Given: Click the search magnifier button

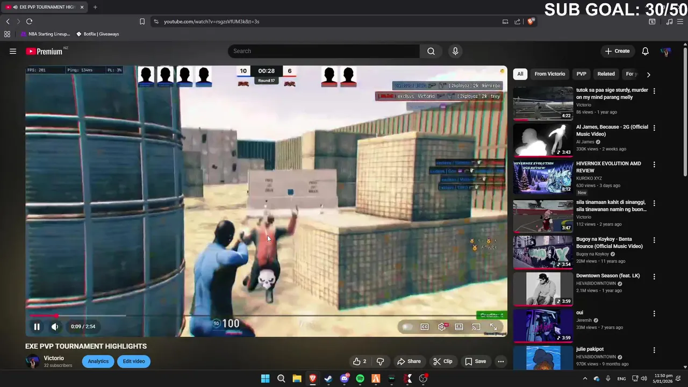Looking at the screenshot, I should point(431,51).
